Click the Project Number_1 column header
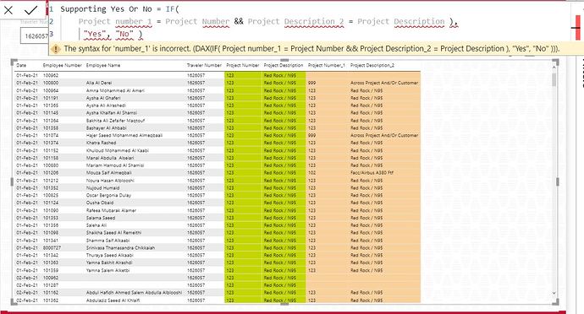Viewport: 584px width, 314px height. [x=326, y=65]
